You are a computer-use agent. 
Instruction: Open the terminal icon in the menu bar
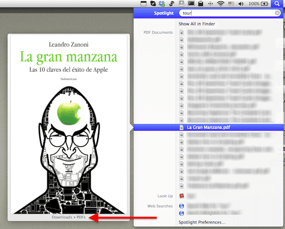(191, 3)
